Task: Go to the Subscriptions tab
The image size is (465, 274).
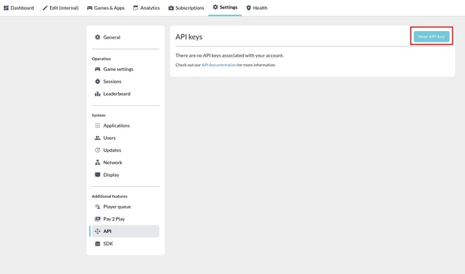Action: [187, 8]
